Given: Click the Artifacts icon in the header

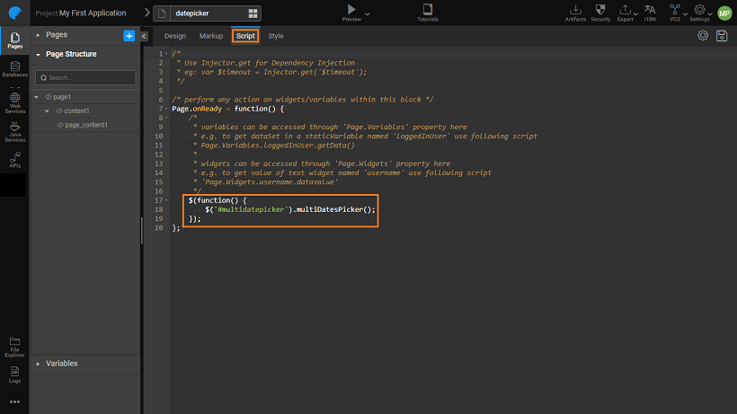Looking at the screenshot, I should pos(575,13).
